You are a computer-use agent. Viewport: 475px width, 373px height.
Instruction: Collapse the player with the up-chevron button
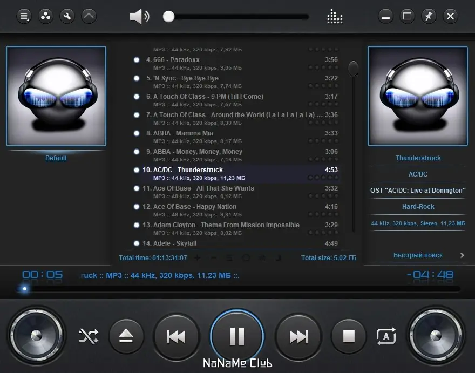coord(89,16)
